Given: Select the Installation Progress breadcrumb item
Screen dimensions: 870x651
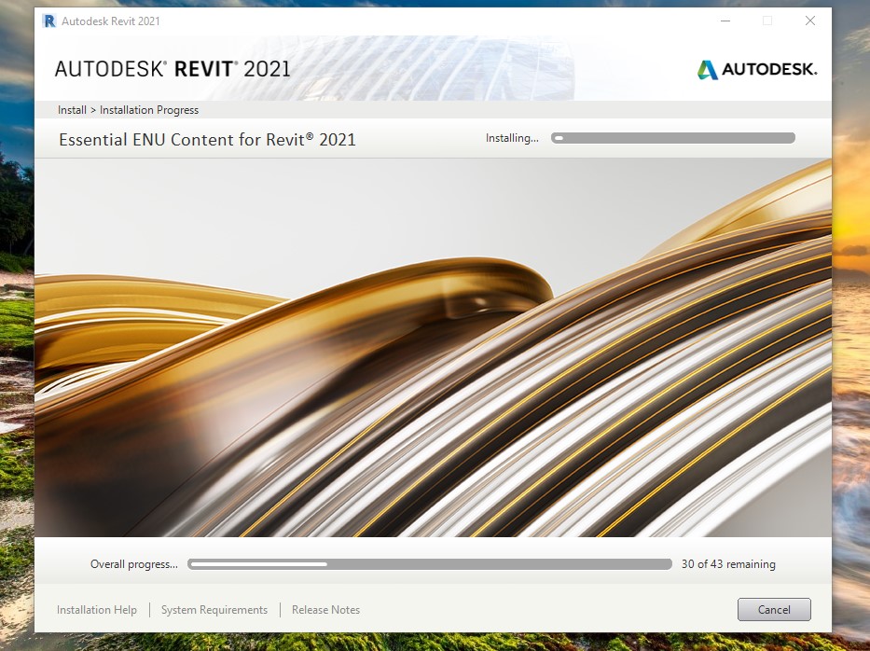Looking at the screenshot, I should click(x=148, y=110).
